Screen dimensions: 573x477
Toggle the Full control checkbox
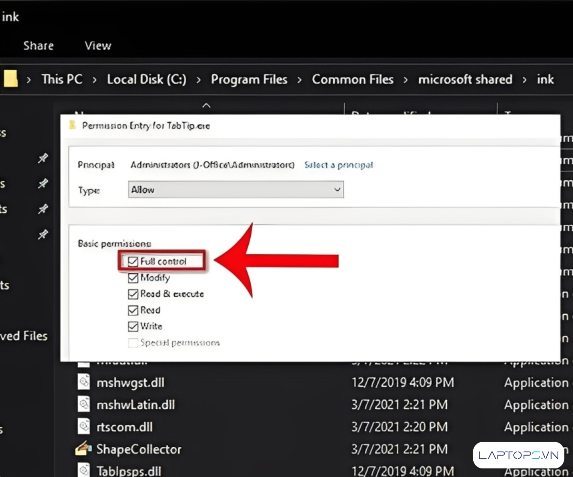[133, 261]
